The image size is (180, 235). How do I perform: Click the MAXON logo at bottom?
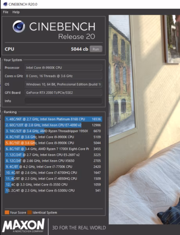pyautogui.click(x=23, y=226)
